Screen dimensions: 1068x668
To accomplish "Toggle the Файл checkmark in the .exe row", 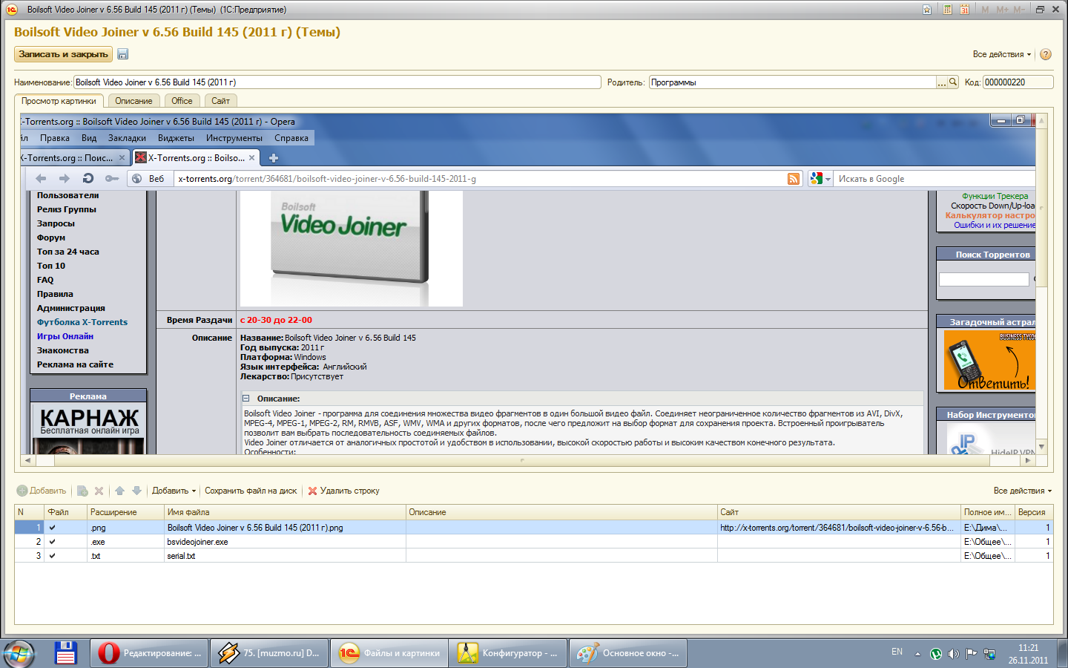I will 52,542.
